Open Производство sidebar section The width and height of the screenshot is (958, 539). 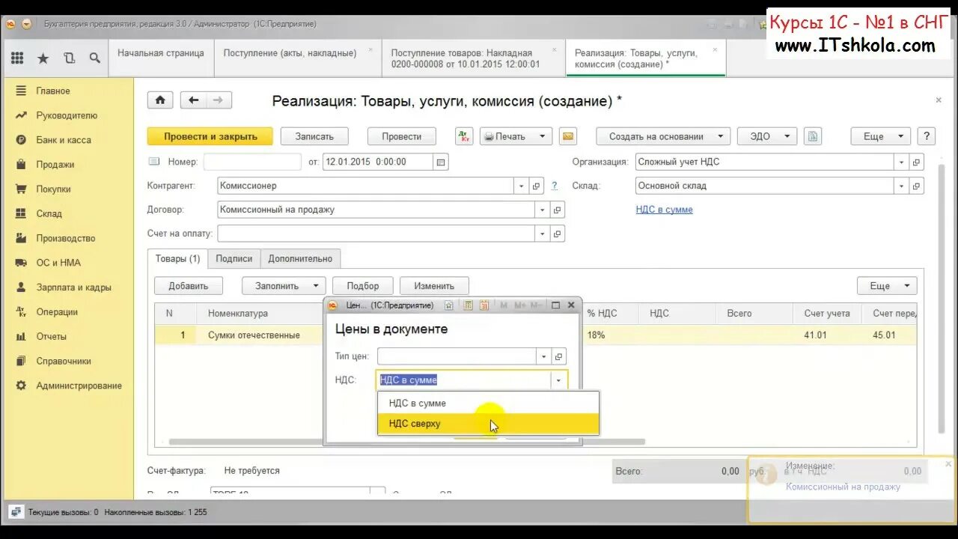65,238
